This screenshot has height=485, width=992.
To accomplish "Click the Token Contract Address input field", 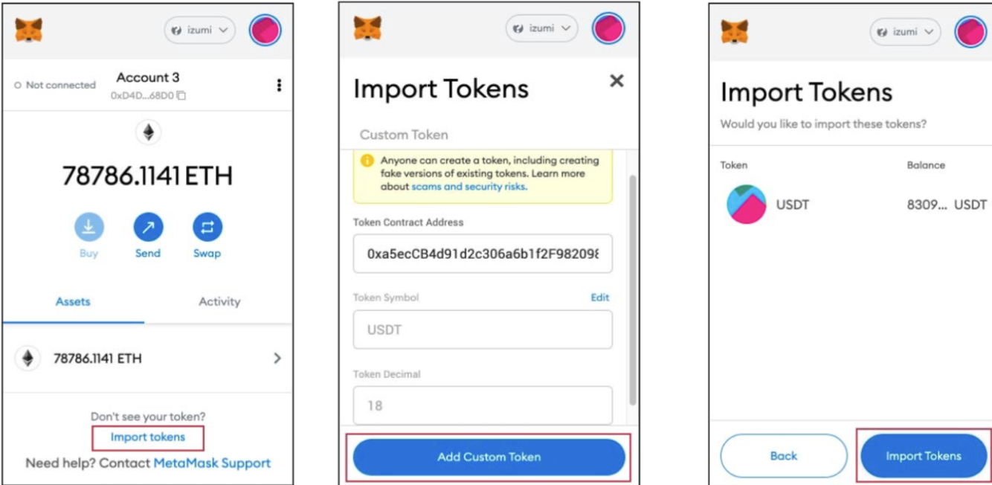I will (x=483, y=254).
